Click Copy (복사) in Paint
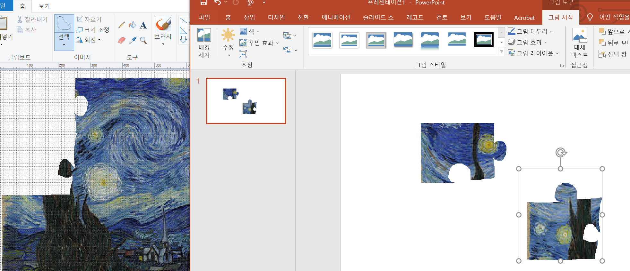Viewport: 630px width, 271px height. [x=26, y=30]
